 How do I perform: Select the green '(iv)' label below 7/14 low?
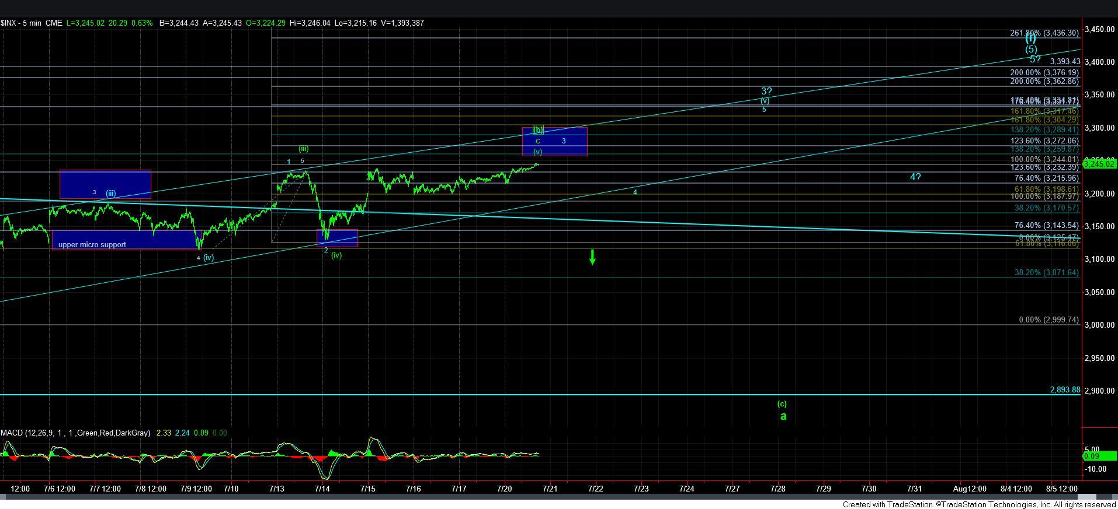click(336, 255)
